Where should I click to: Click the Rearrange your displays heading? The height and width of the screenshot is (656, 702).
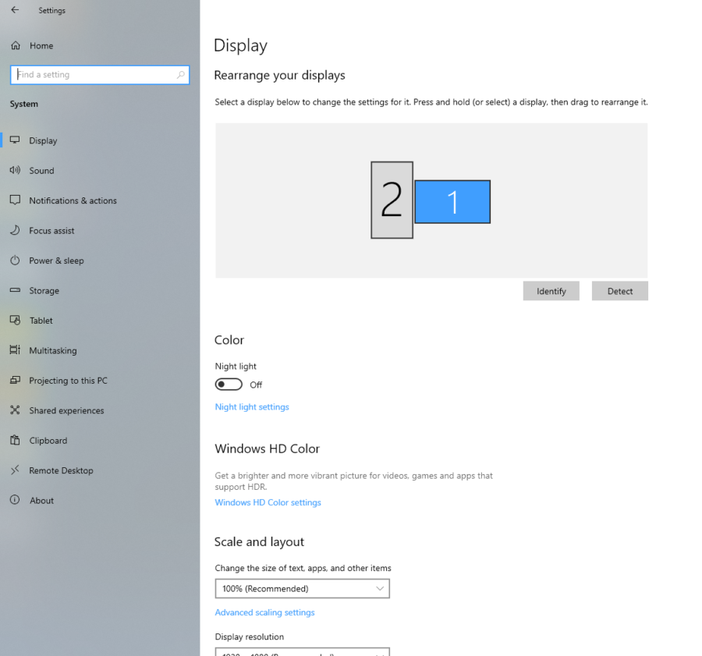pyautogui.click(x=279, y=75)
